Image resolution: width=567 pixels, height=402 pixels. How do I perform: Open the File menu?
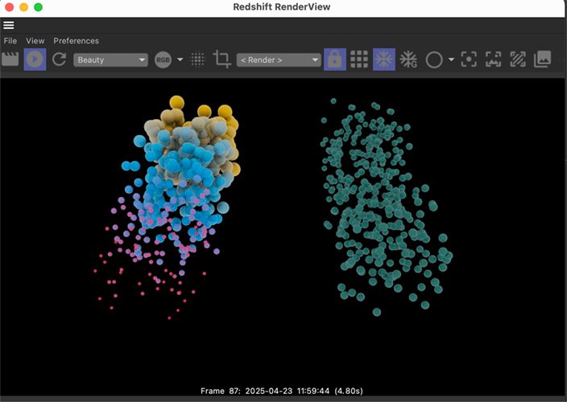pyautogui.click(x=10, y=41)
